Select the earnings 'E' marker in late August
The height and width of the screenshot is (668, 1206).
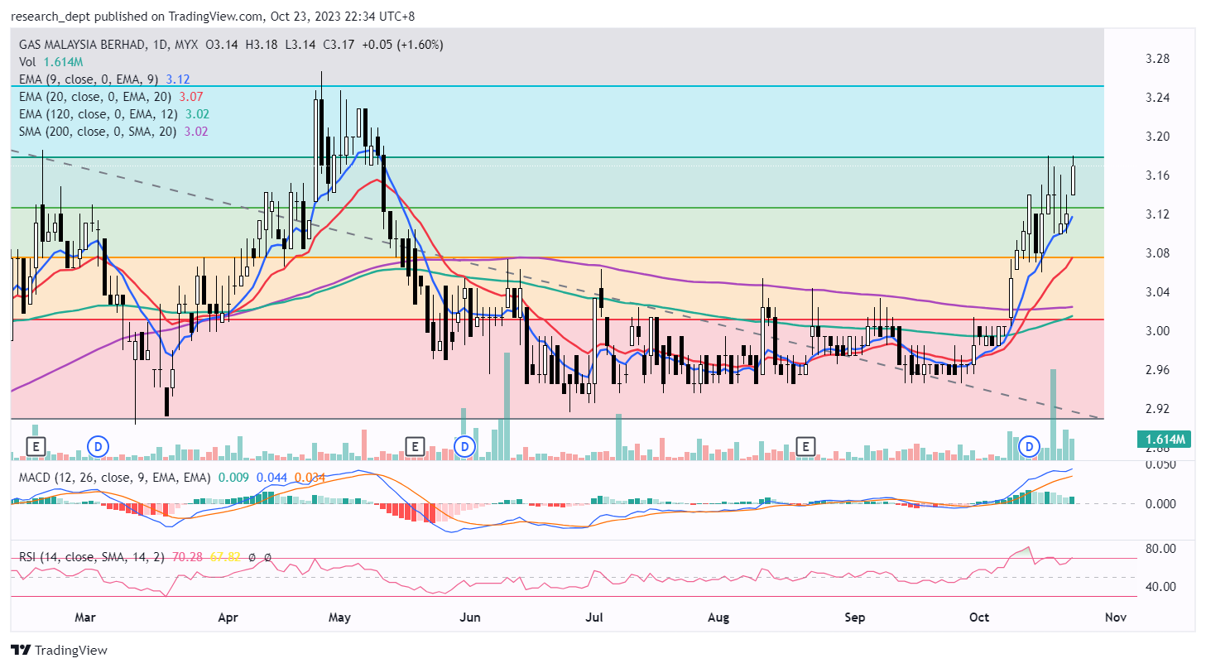point(805,447)
